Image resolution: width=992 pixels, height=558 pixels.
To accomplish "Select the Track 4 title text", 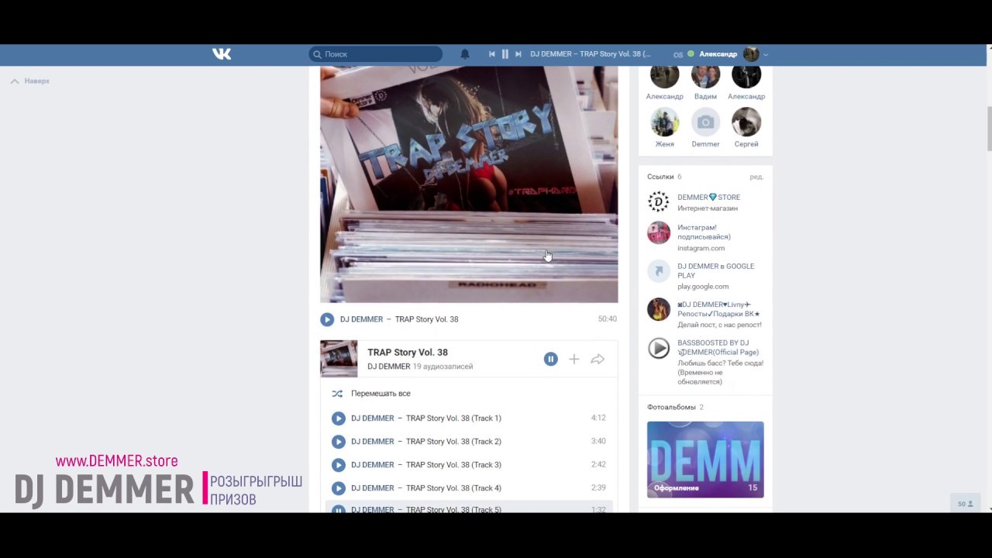I will tap(453, 488).
